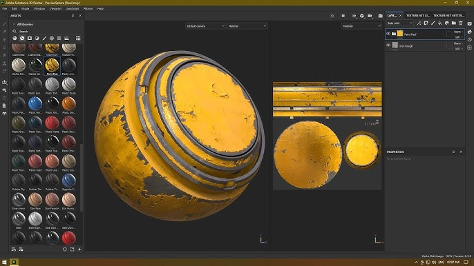Open the 3D viewport Material mode dropdown

pyautogui.click(x=247, y=26)
